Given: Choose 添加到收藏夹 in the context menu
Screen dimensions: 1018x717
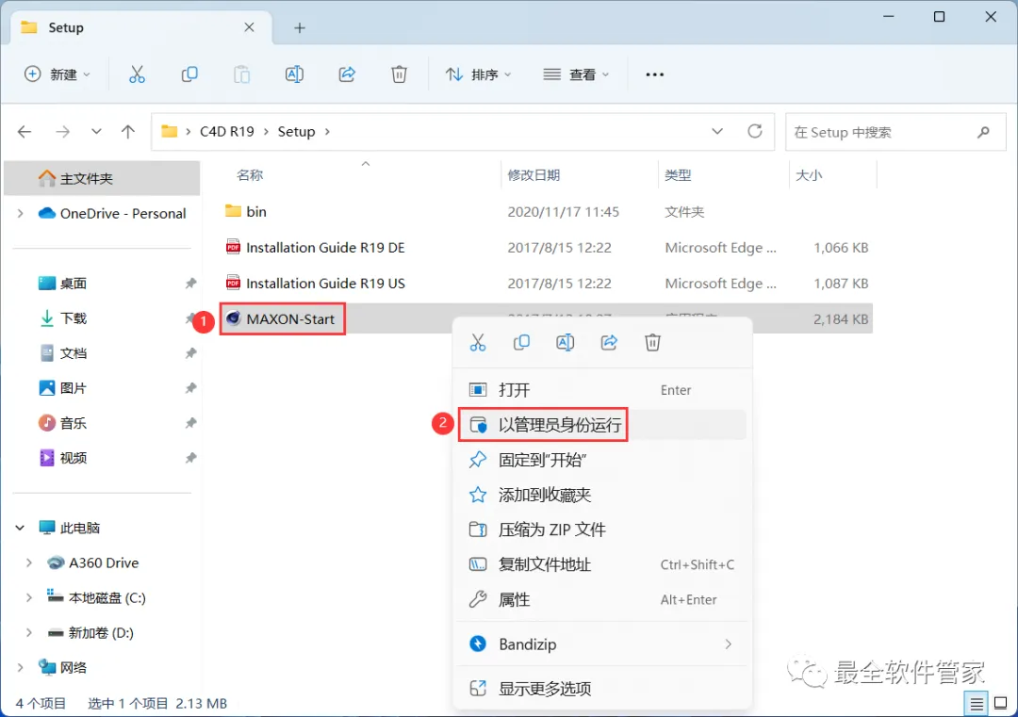Looking at the screenshot, I should click(601, 495).
